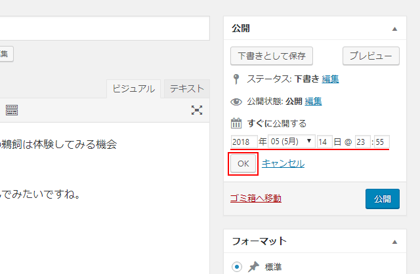Click the standard format pushpin icon

click(254, 266)
